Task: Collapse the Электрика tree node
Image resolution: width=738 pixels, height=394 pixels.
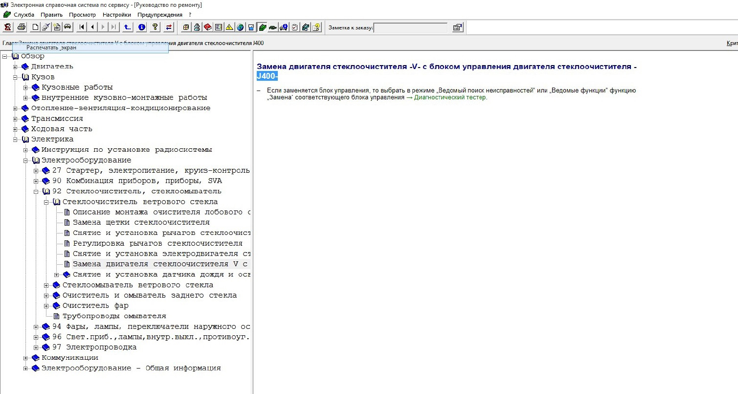Action: 16,139
